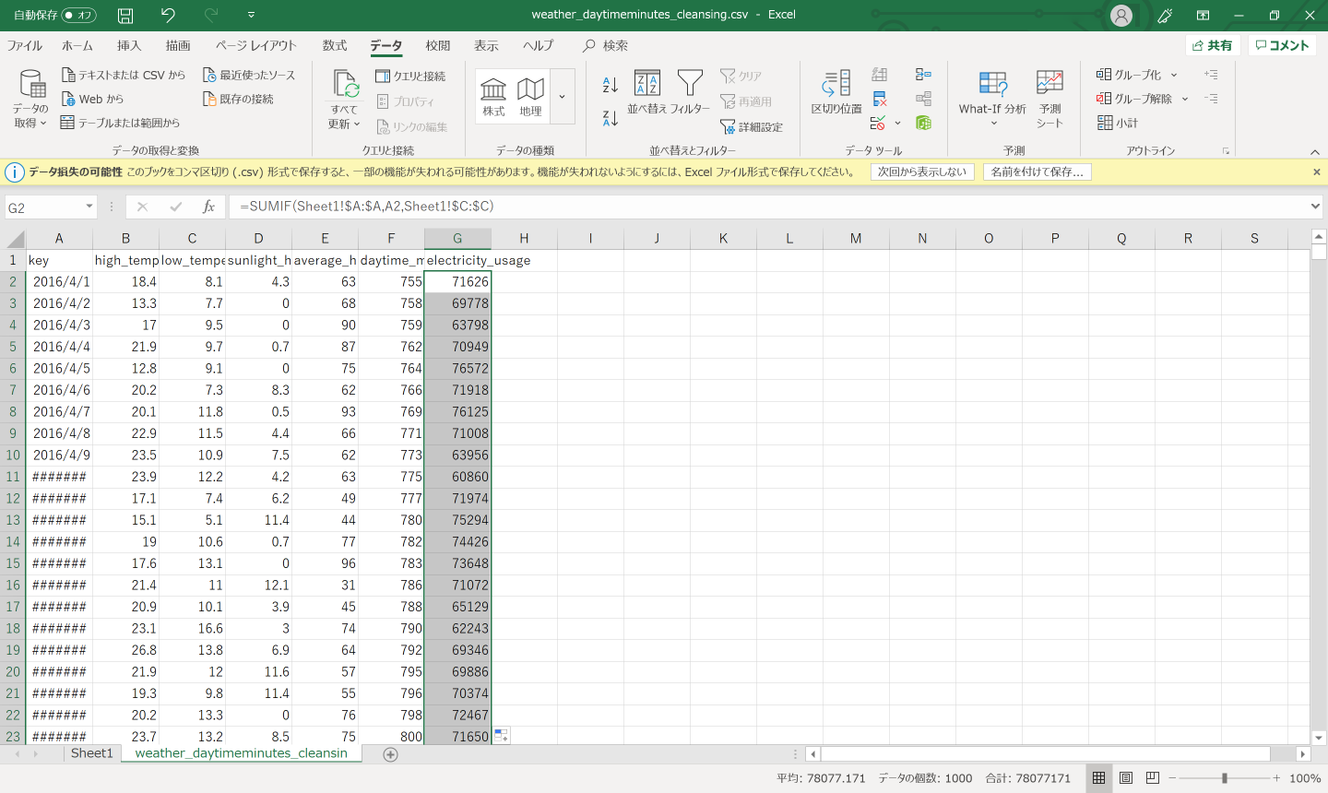The height and width of the screenshot is (793, 1328).
Task: Click the すべて更新 refresh icon
Action: 346,85
